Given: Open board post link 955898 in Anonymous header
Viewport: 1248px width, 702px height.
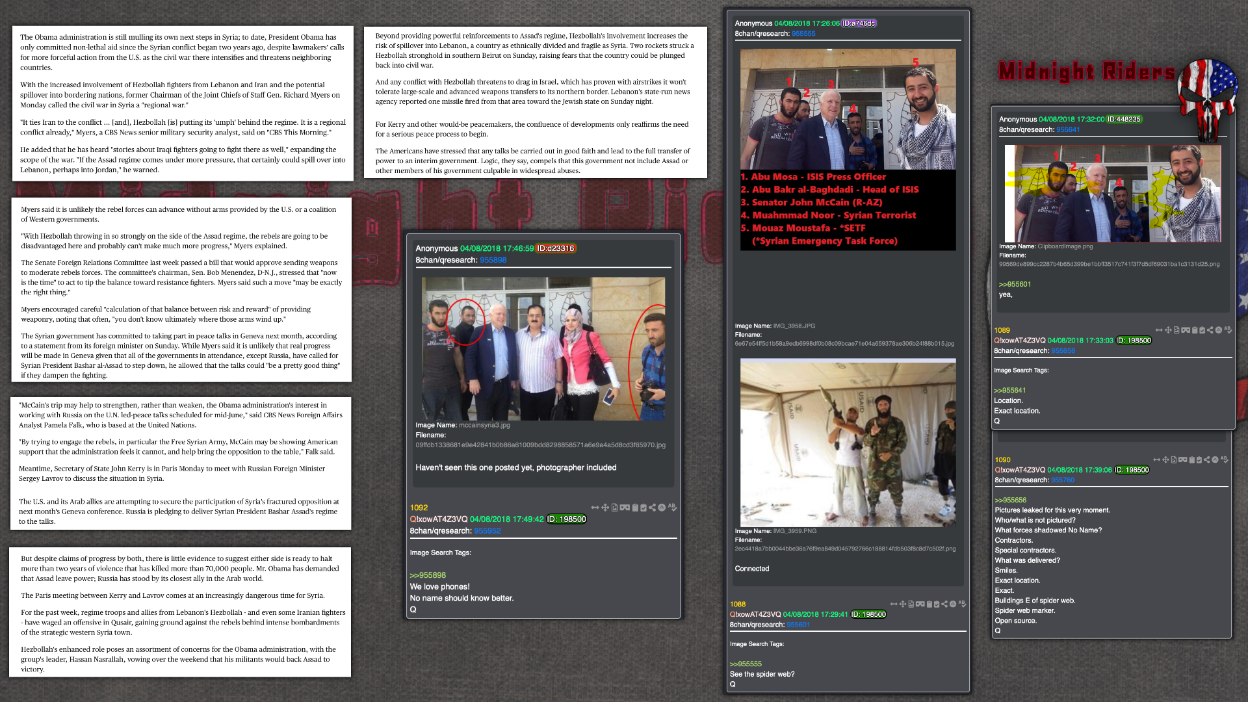Looking at the screenshot, I should 493,260.
